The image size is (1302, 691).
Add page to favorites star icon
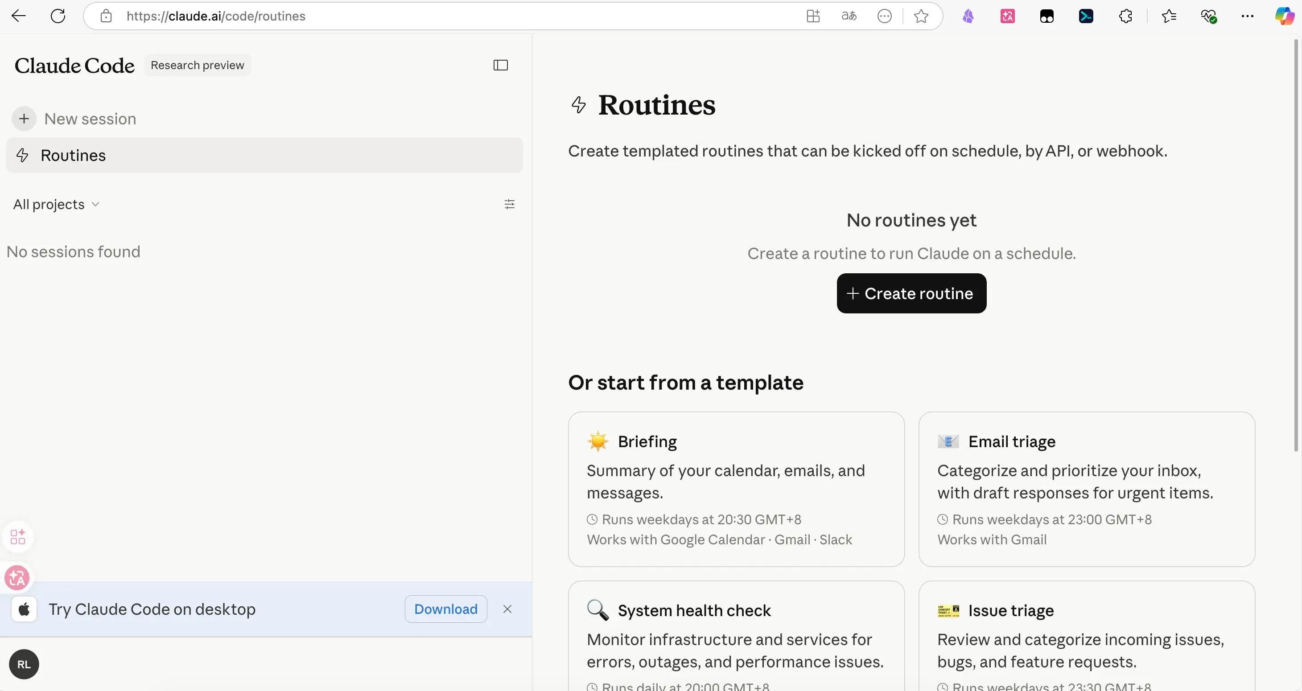pyautogui.click(x=921, y=16)
